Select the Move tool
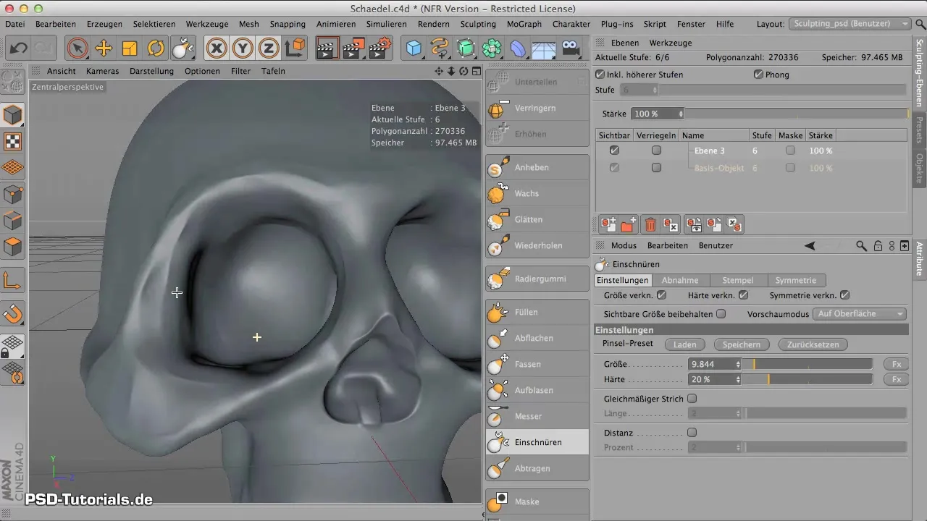 coord(104,48)
